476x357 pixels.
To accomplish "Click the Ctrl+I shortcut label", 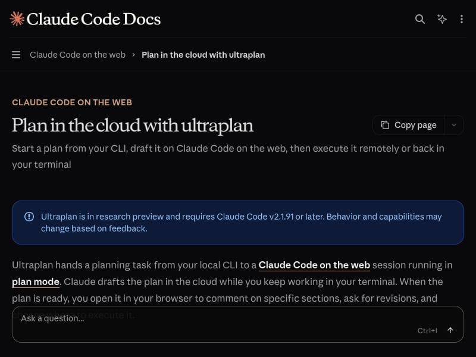I will pos(428,331).
